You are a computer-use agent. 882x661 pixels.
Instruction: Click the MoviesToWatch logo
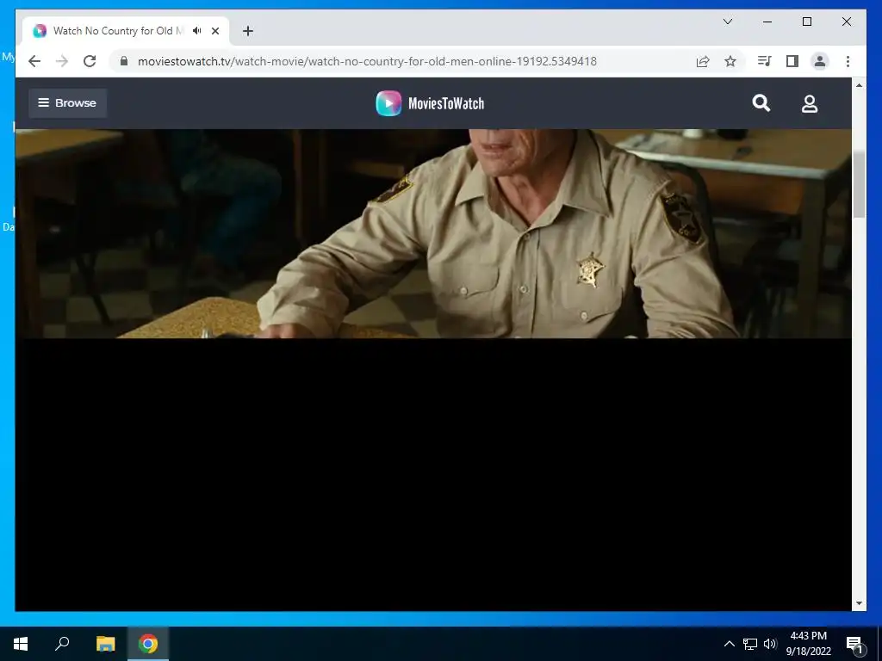(431, 103)
